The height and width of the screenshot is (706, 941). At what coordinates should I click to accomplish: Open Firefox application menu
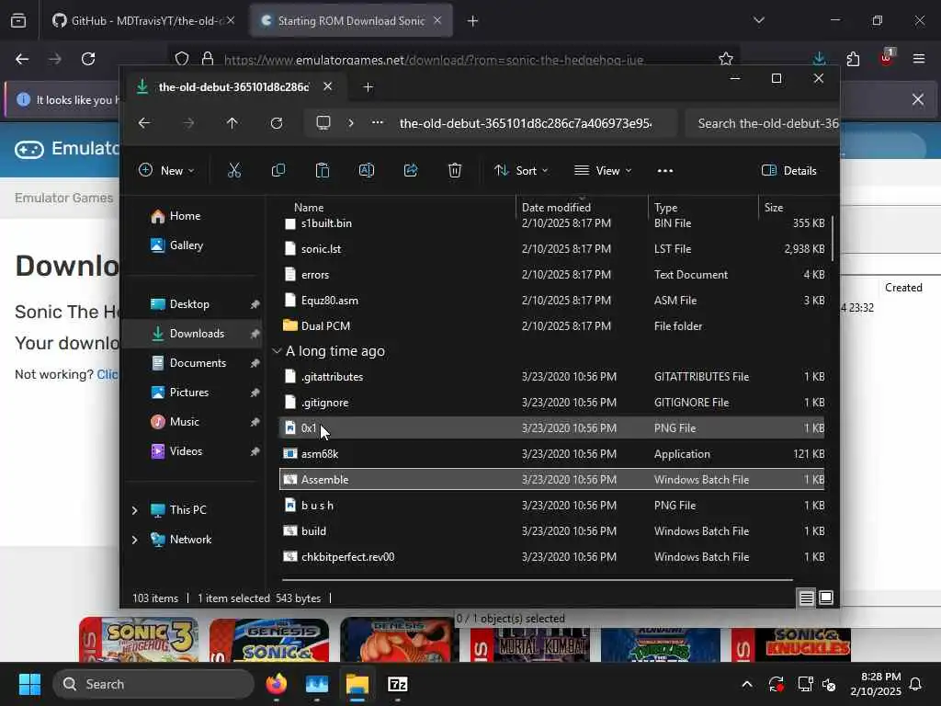[919, 59]
